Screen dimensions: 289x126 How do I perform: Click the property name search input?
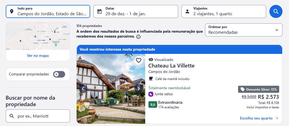tap(38, 116)
